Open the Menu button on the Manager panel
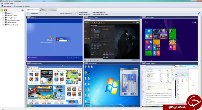Viewport: 202px width, 110px height. pos(144,63)
